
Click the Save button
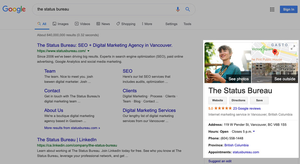point(259,100)
